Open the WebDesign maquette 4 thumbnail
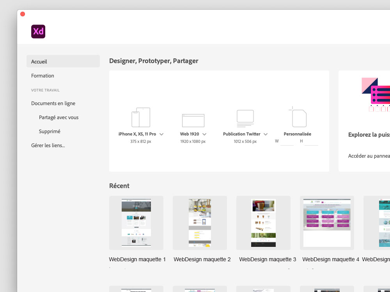Screen dimensions: 390x292 click(327, 223)
